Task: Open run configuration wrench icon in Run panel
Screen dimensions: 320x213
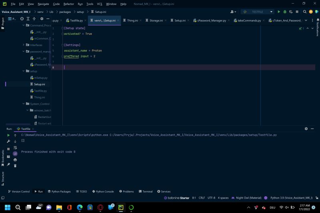Action: tap(8, 141)
